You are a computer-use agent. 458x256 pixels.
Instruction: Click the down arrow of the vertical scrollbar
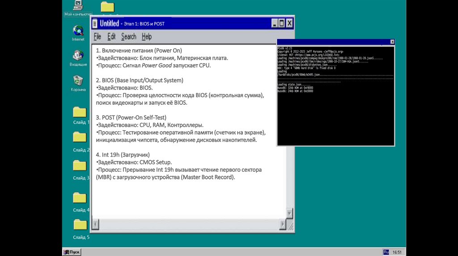tap(289, 214)
